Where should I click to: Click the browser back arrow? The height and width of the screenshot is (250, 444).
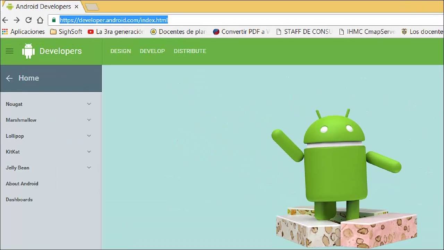coord(5,20)
